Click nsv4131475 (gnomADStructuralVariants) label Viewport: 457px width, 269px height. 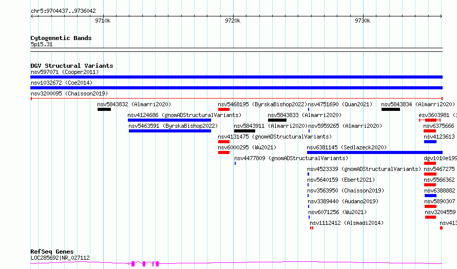pyautogui.click(x=275, y=137)
